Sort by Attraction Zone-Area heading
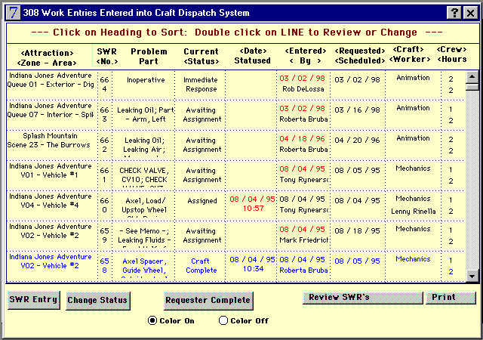Screen dimensions: 483x340 point(48,56)
